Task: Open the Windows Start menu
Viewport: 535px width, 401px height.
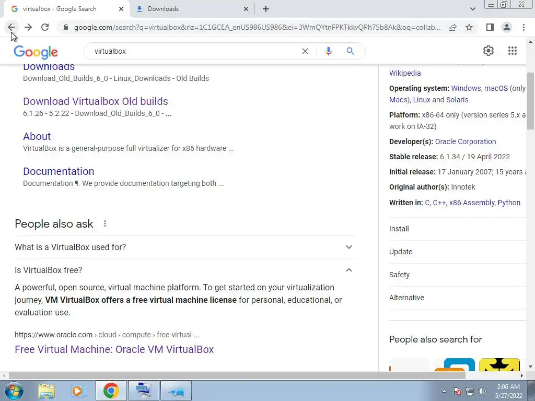Action: coord(13,391)
